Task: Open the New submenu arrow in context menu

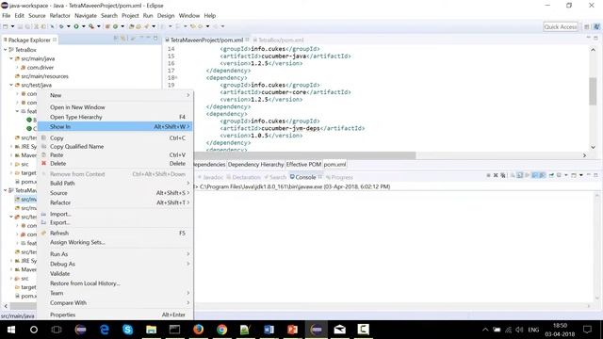Action: (x=188, y=95)
